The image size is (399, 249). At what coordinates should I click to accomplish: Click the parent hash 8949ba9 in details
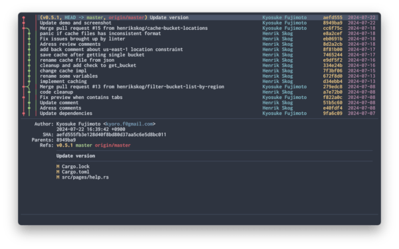[x=66, y=140]
